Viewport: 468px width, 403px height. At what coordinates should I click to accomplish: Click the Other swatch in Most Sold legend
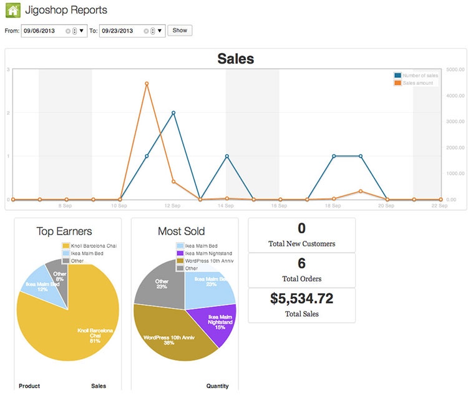tap(180, 268)
